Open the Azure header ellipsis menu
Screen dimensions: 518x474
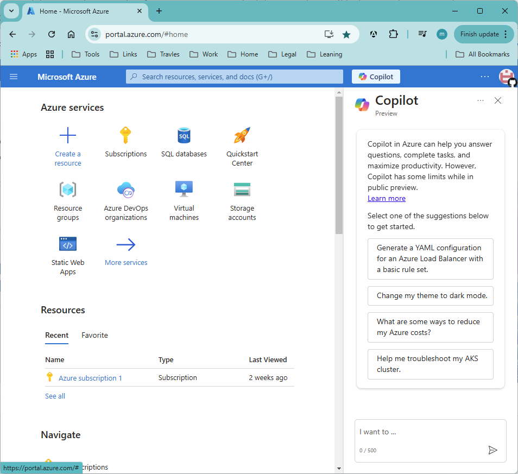tap(485, 77)
